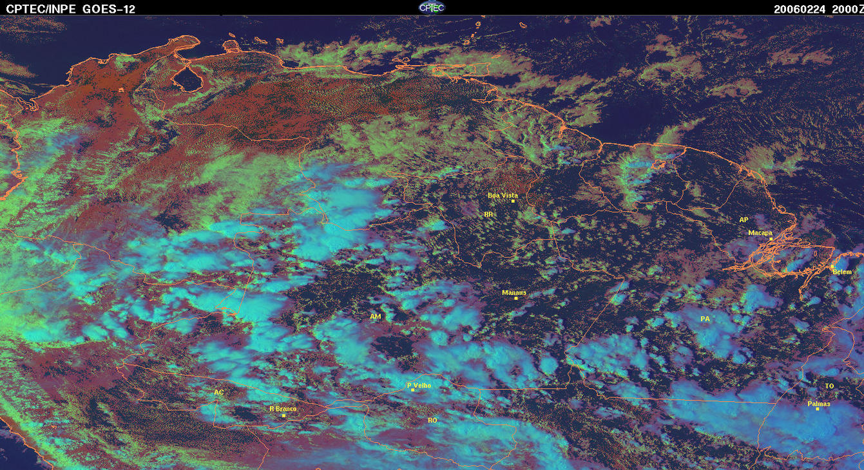Click the RR state label
The image size is (864, 470).
(488, 214)
